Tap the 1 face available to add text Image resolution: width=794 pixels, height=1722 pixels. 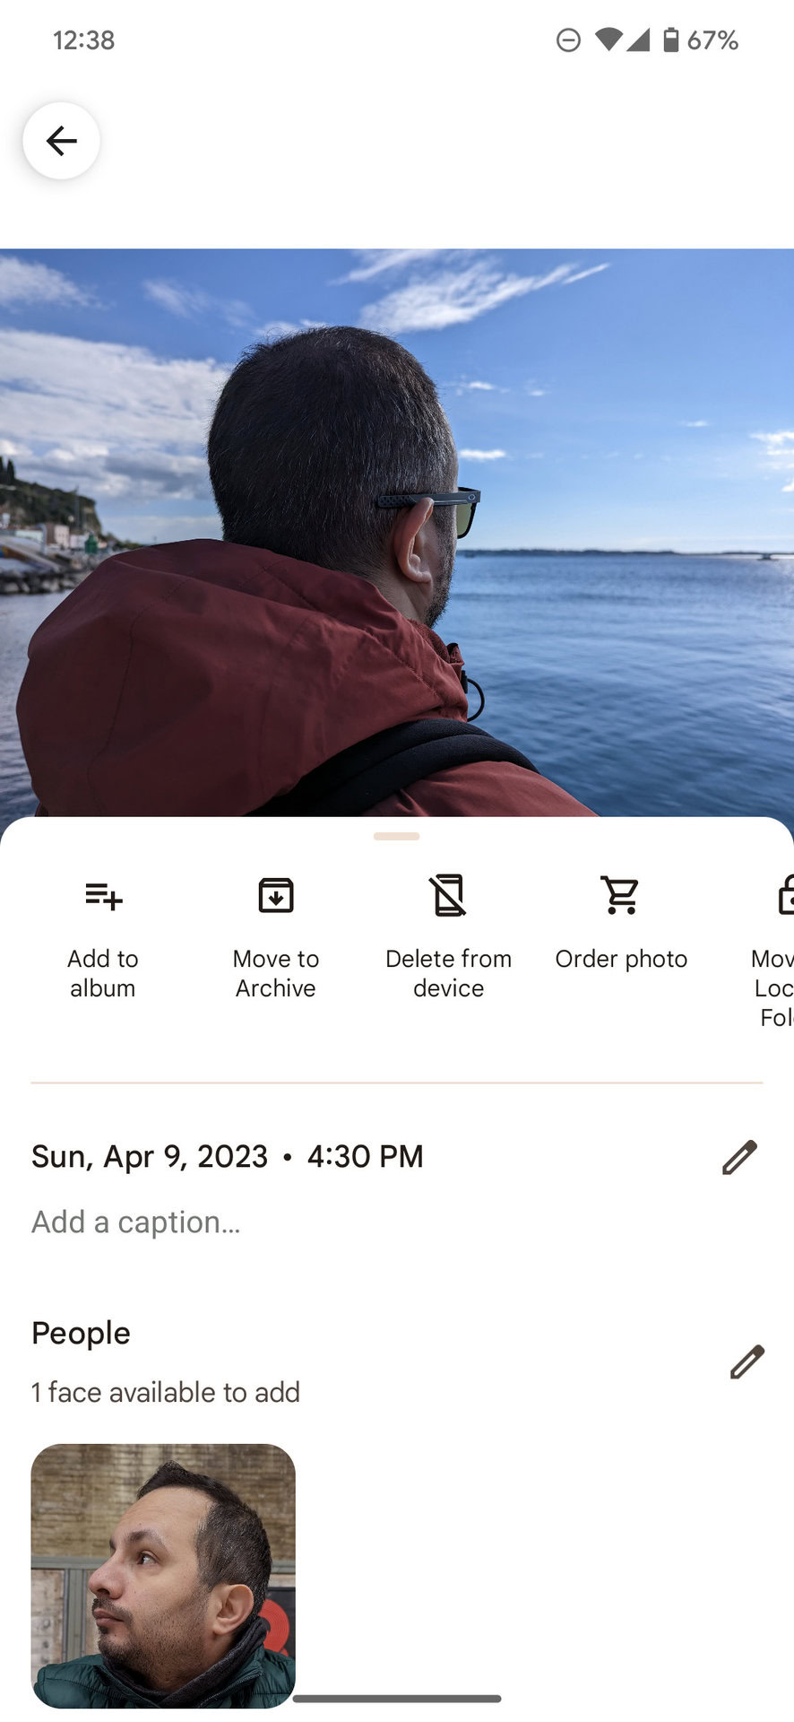(166, 1392)
